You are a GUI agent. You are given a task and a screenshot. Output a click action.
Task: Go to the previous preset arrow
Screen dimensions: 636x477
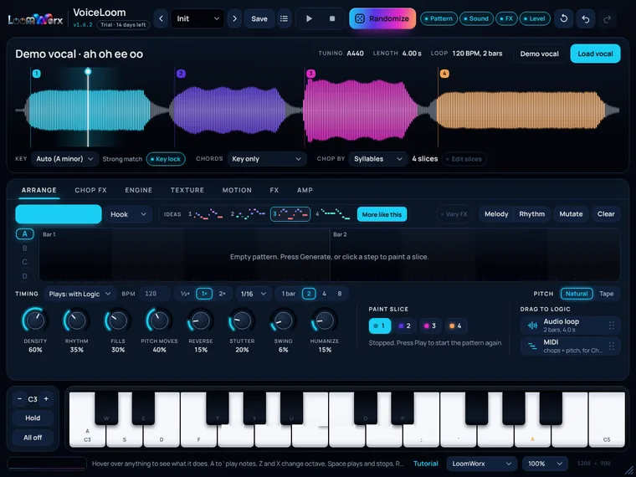pyautogui.click(x=161, y=18)
